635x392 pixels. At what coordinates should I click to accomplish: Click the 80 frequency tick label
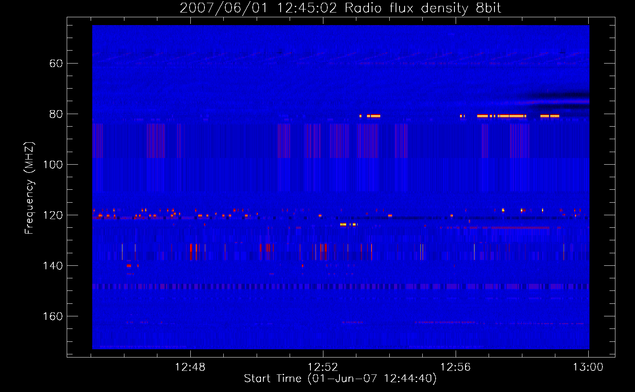tap(56, 114)
